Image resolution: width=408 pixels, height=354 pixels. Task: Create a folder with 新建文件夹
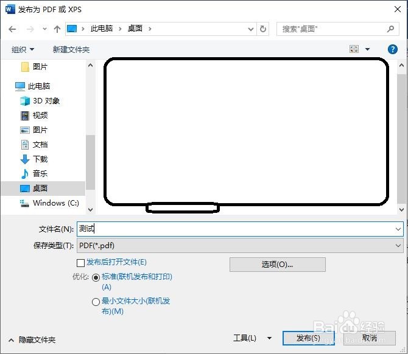(71, 49)
